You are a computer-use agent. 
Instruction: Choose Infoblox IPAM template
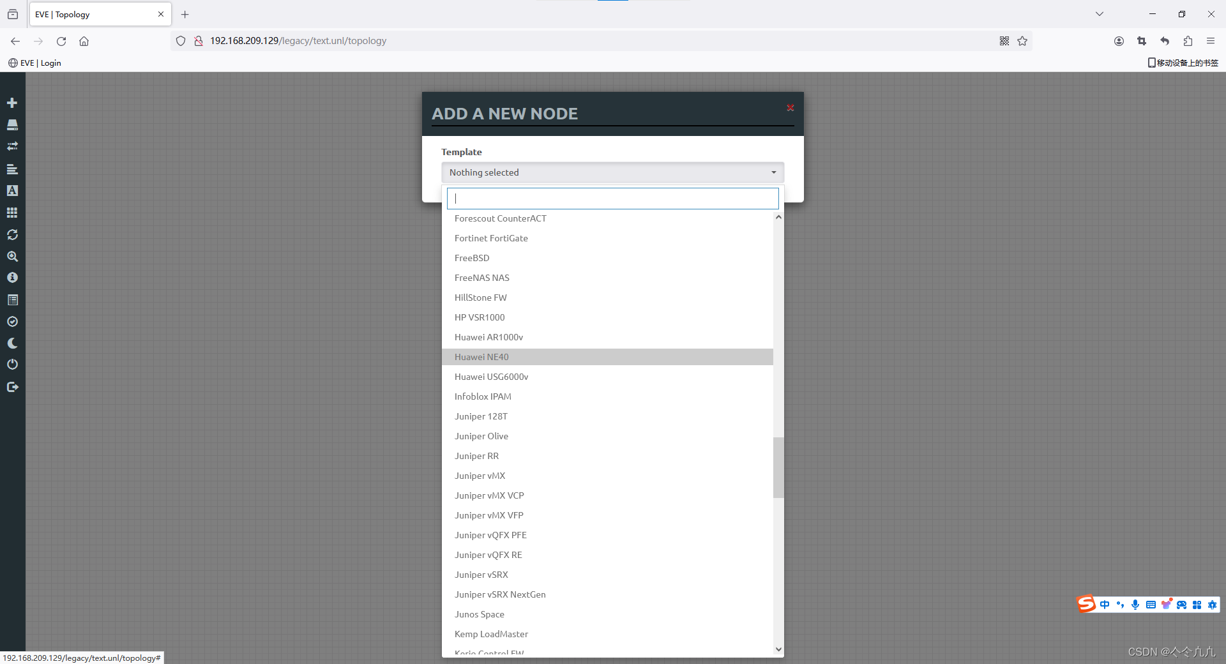(607, 396)
